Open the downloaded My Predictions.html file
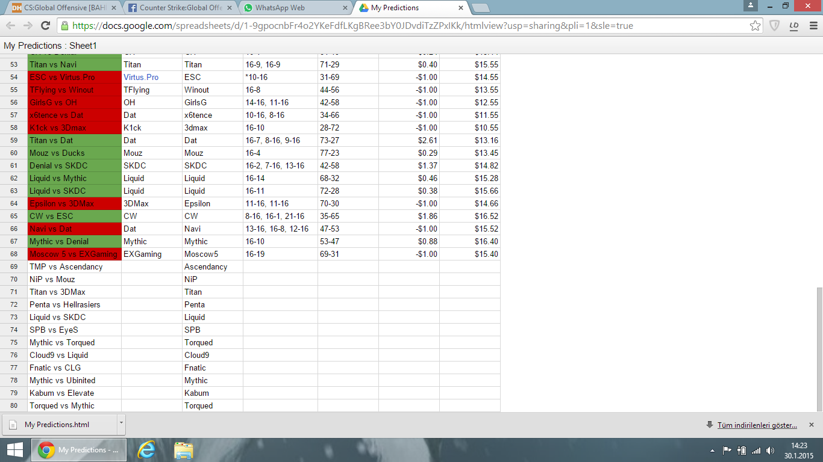Image resolution: width=823 pixels, height=462 pixels. tap(58, 425)
